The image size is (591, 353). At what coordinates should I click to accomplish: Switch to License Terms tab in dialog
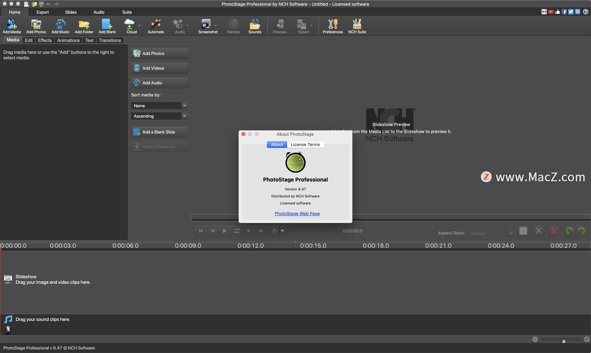coord(305,145)
